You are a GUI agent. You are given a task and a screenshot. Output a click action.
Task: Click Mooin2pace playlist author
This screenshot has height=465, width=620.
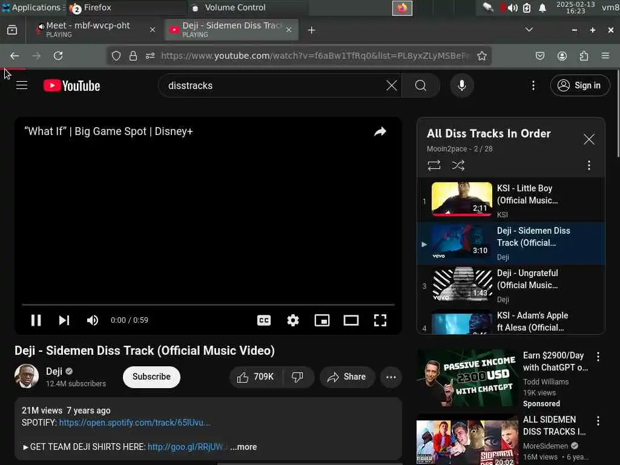[446, 149]
